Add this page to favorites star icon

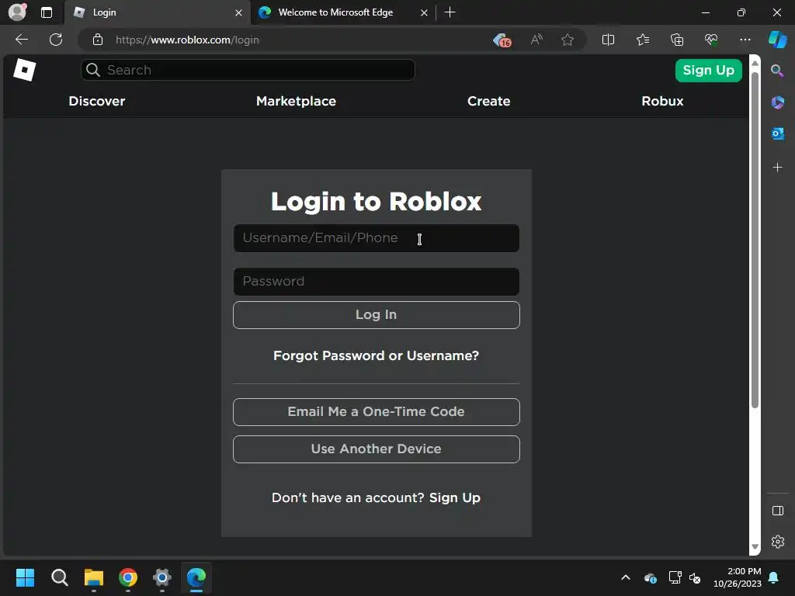(568, 40)
